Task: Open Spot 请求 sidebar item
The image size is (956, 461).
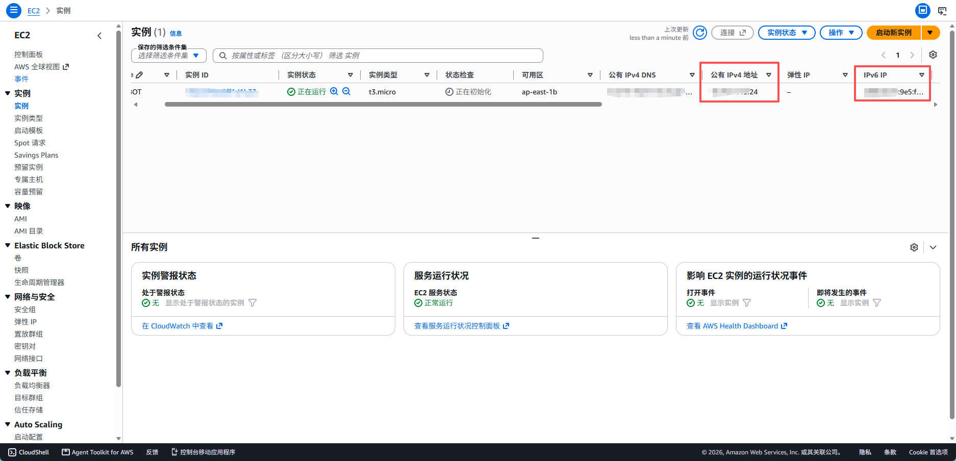Action: [30, 143]
